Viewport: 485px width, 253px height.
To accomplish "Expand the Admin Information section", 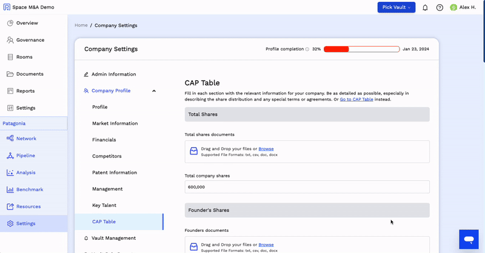I will point(113,74).
